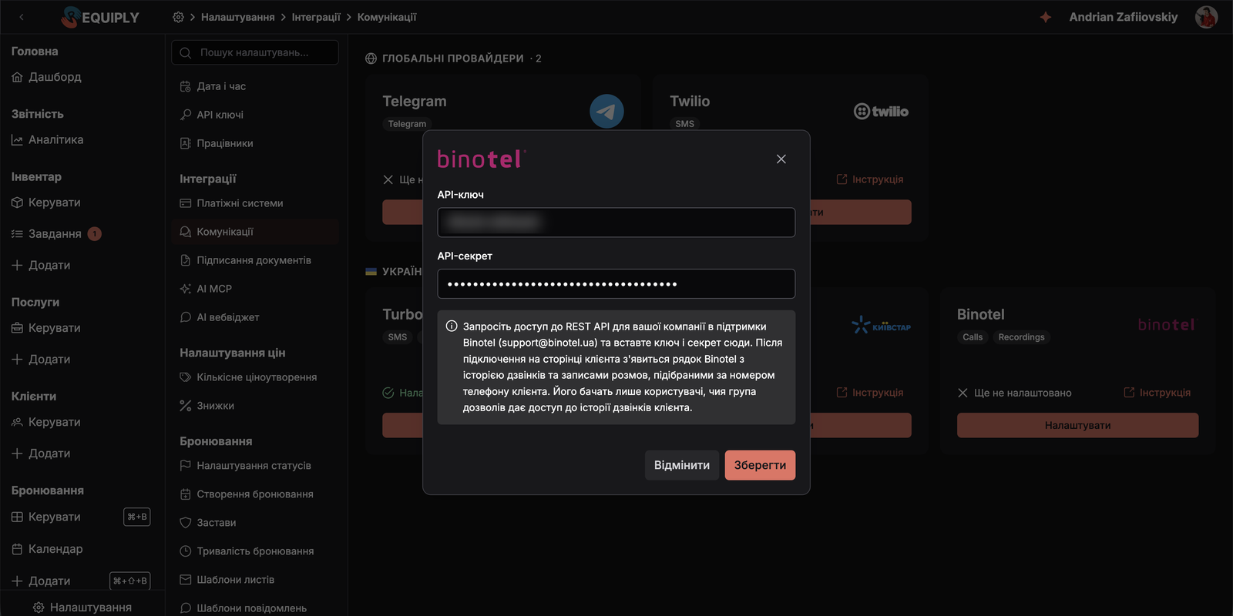Screen dimensions: 1233x616
Task: Click the orange sparkle AI icon
Action: point(1045,17)
